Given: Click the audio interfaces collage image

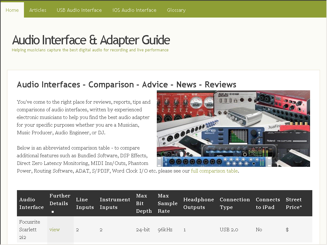Looking at the screenshot, I should pos(233,129).
